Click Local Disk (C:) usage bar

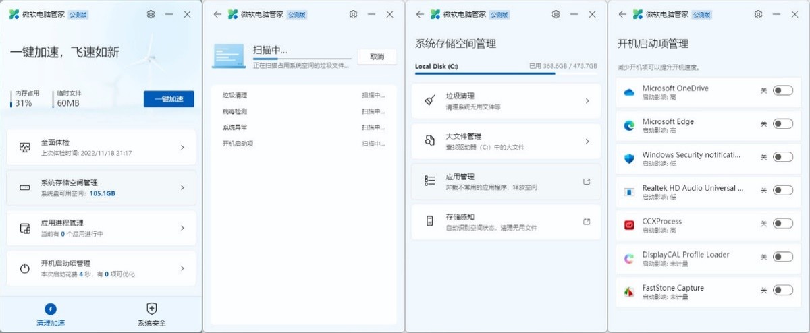point(506,73)
